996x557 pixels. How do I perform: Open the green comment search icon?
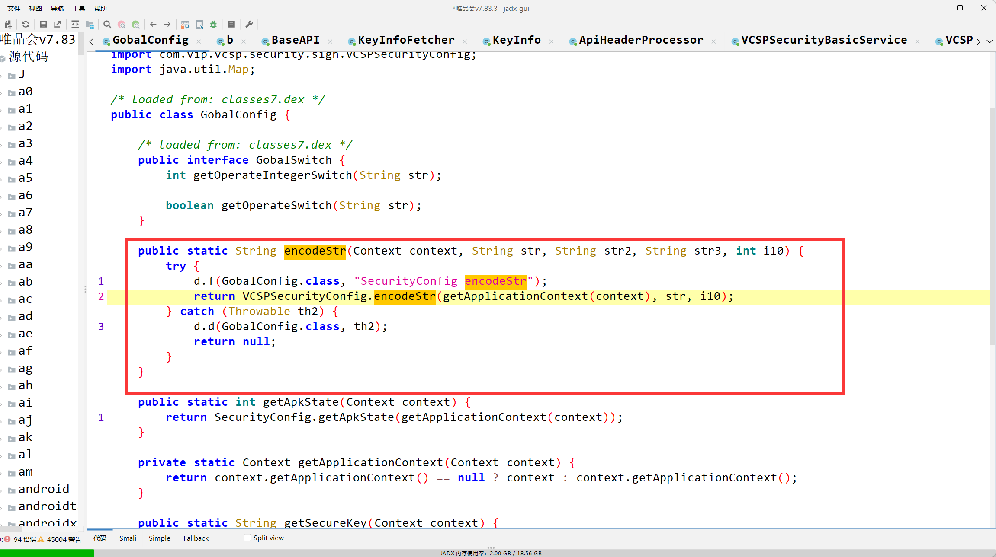tap(136, 25)
